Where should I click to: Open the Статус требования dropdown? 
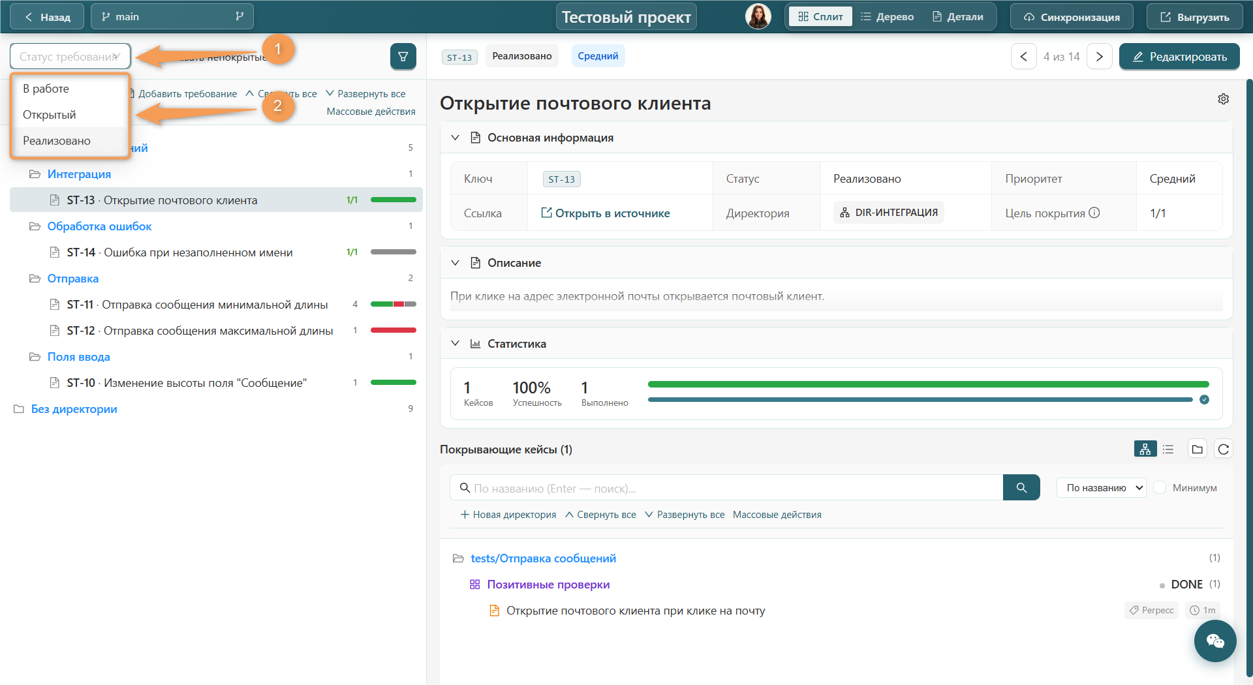70,57
